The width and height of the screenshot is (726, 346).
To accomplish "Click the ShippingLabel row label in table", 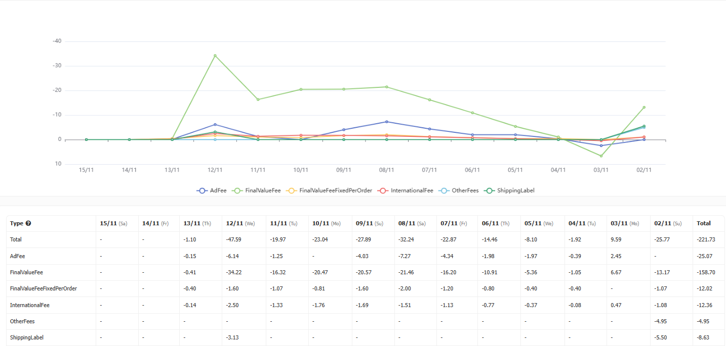I will 26,337.
